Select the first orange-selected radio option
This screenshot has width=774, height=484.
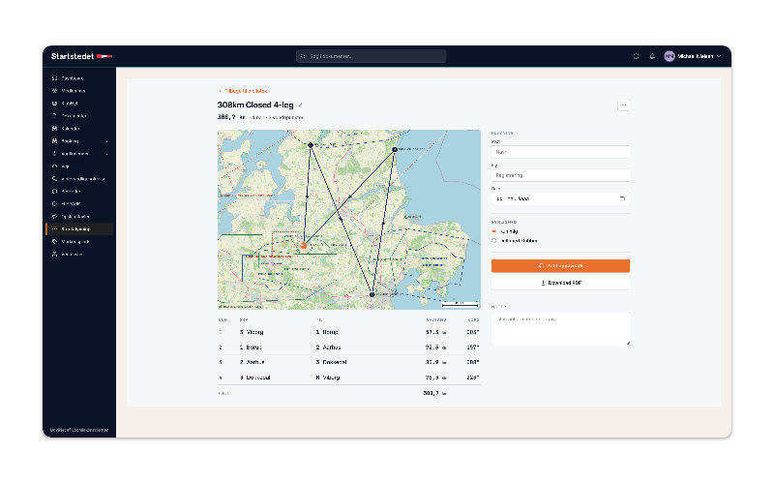coord(494,231)
